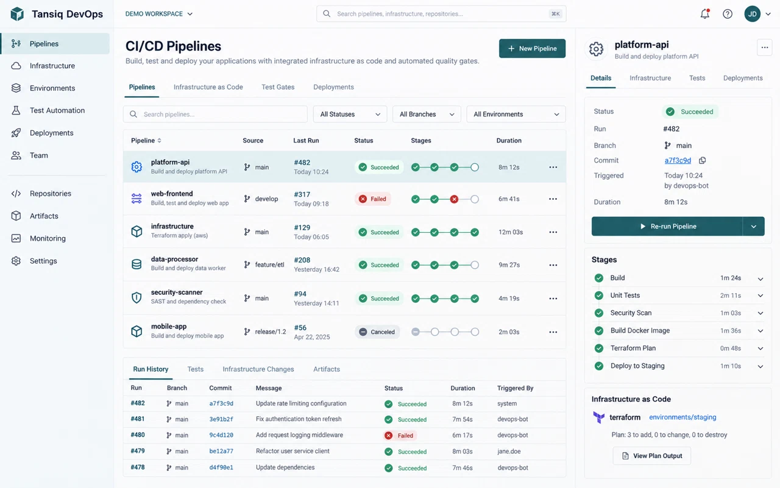Image resolution: width=780 pixels, height=488 pixels.
Task: Click the View Plan Output button
Action: coord(651,456)
